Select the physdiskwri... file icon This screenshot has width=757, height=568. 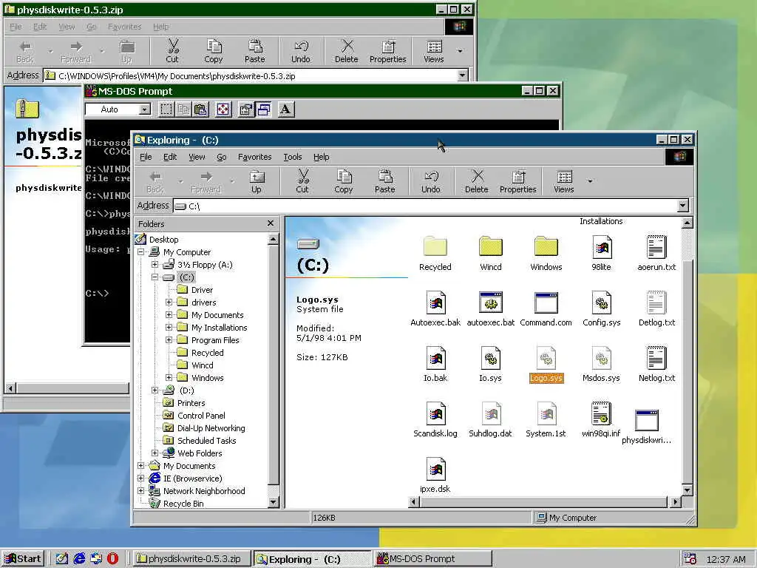point(647,420)
